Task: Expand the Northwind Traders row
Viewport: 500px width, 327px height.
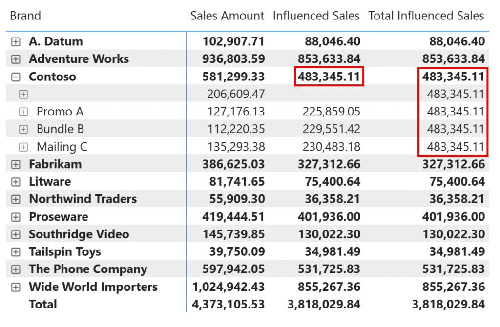Action: (16, 200)
